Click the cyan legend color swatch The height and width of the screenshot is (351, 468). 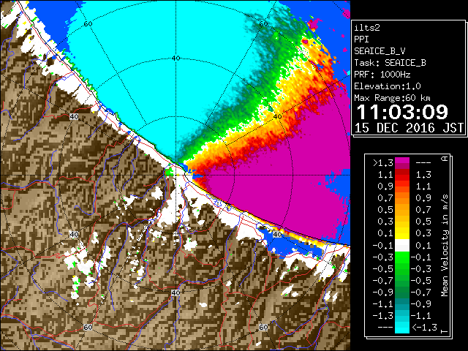(x=402, y=328)
